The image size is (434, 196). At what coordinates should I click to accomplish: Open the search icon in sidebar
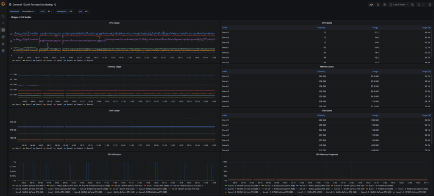(3, 16)
